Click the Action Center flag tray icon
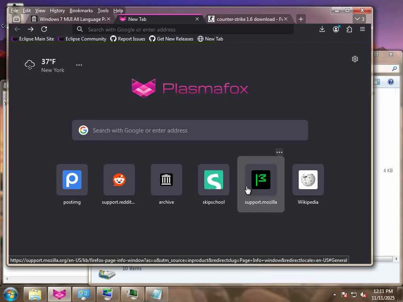Viewport: 403px width, 302px height. click(x=344, y=295)
